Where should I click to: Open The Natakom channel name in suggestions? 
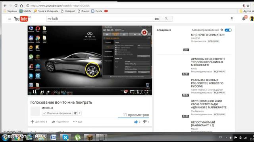[198, 111]
